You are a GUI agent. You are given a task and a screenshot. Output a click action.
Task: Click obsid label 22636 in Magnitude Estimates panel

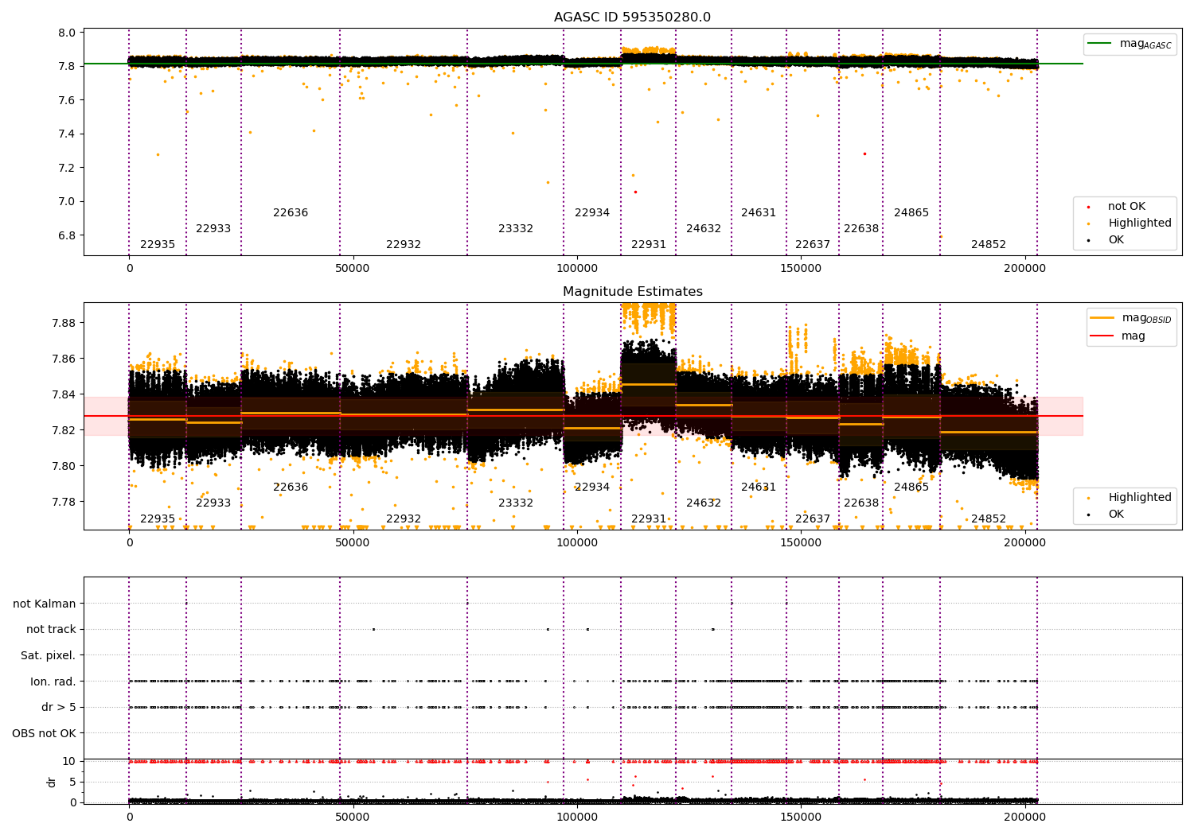tap(291, 487)
